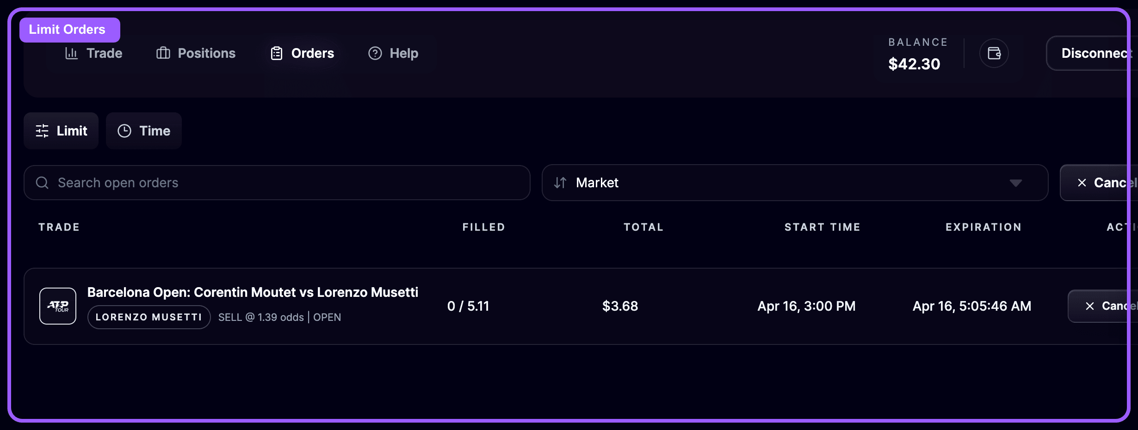Click the Help question mark icon

point(375,53)
